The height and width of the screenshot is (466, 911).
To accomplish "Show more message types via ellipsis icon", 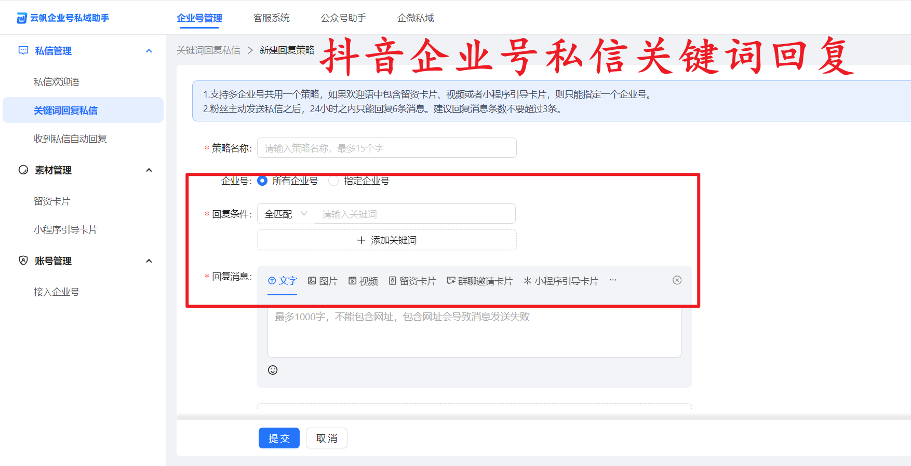I will (x=613, y=280).
